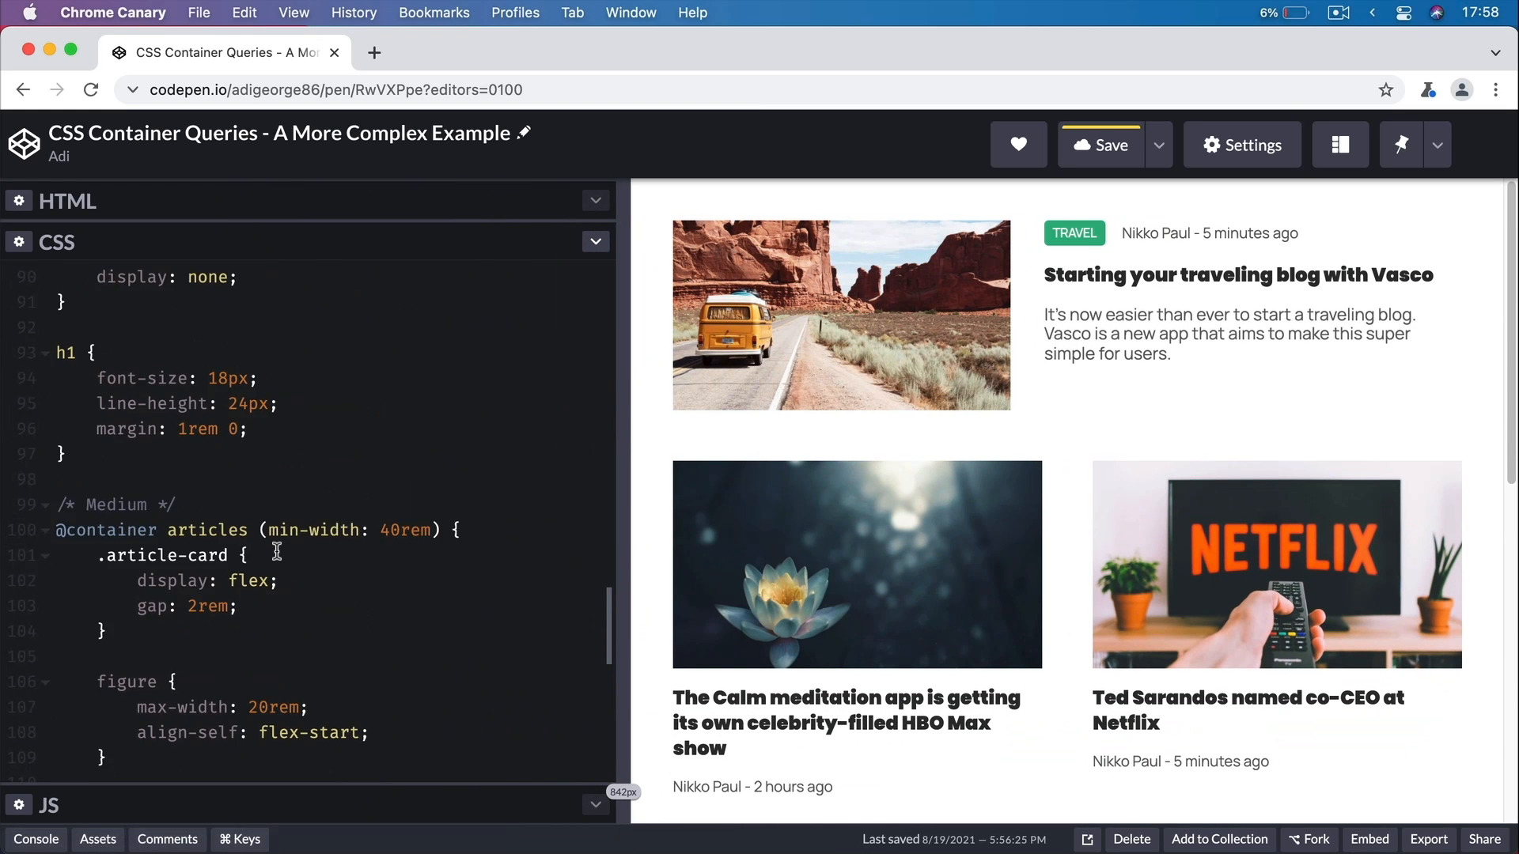The height and width of the screenshot is (854, 1519).
Task: Click the CSS editor vertical scrollbar
Action: (x=608, y=625)
